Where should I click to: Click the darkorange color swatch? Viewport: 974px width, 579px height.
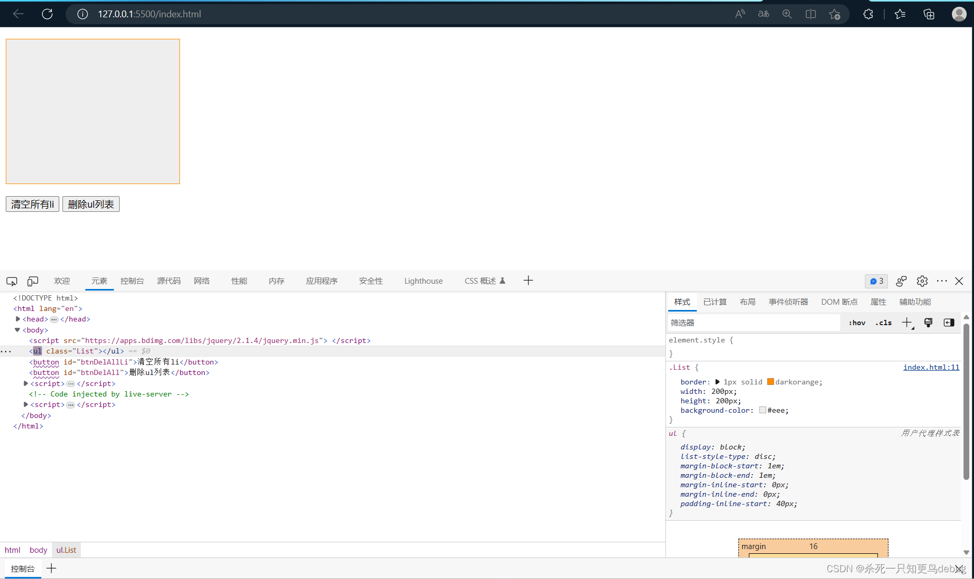(x=770, y=382)
